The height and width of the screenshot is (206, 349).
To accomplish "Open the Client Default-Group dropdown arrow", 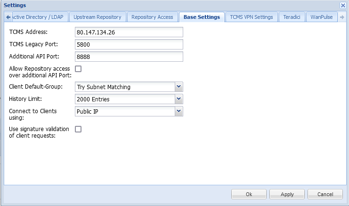I will (x=179, y=87).
